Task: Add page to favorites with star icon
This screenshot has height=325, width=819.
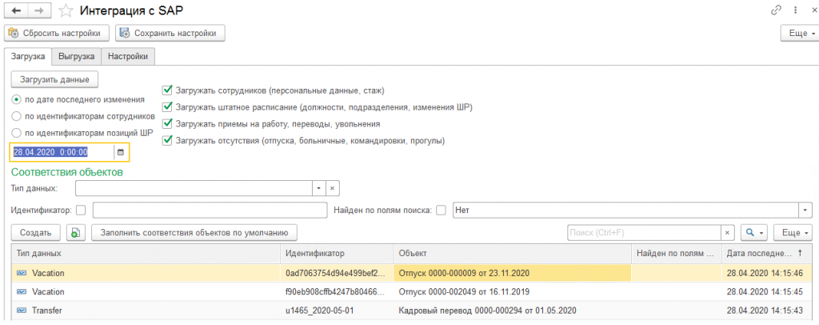Action: (x=66, y=10)
